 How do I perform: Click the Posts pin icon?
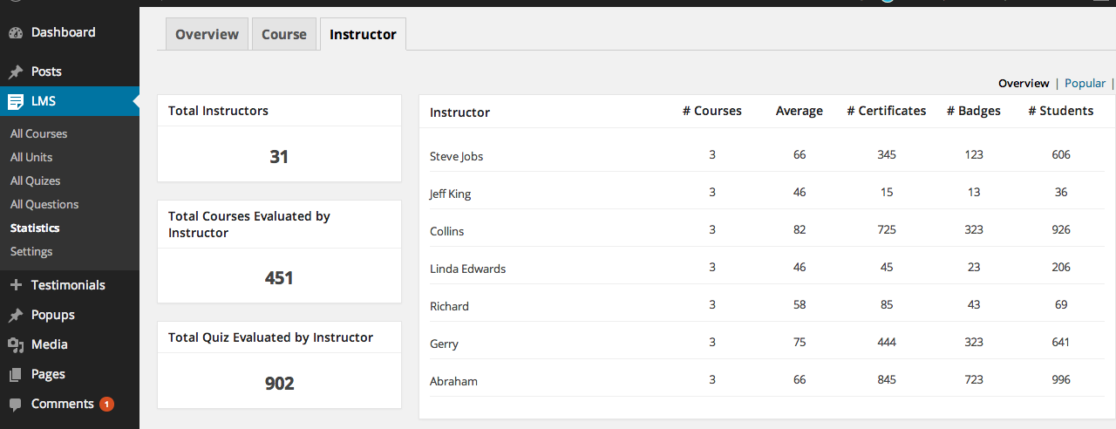[x=16, y=72]
